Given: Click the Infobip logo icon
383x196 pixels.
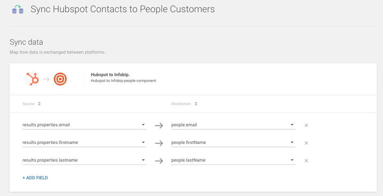Looking at the screenshot, I should (x=60, y=79).
